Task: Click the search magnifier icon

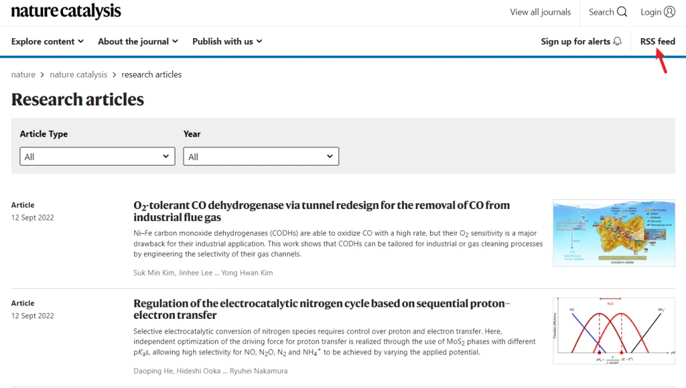Action: coord(622,12)
